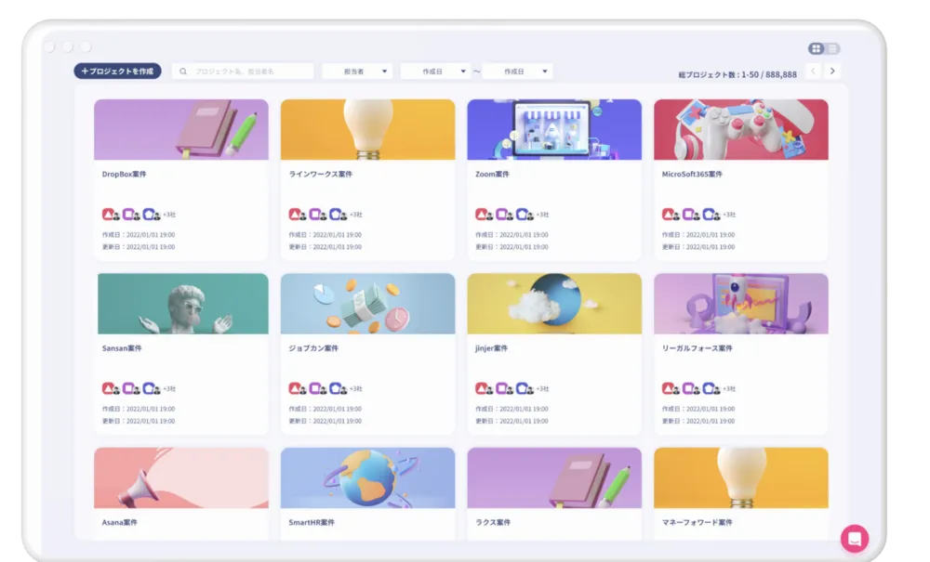Click the jinjer案件 project title

click(x=491, y=348)
